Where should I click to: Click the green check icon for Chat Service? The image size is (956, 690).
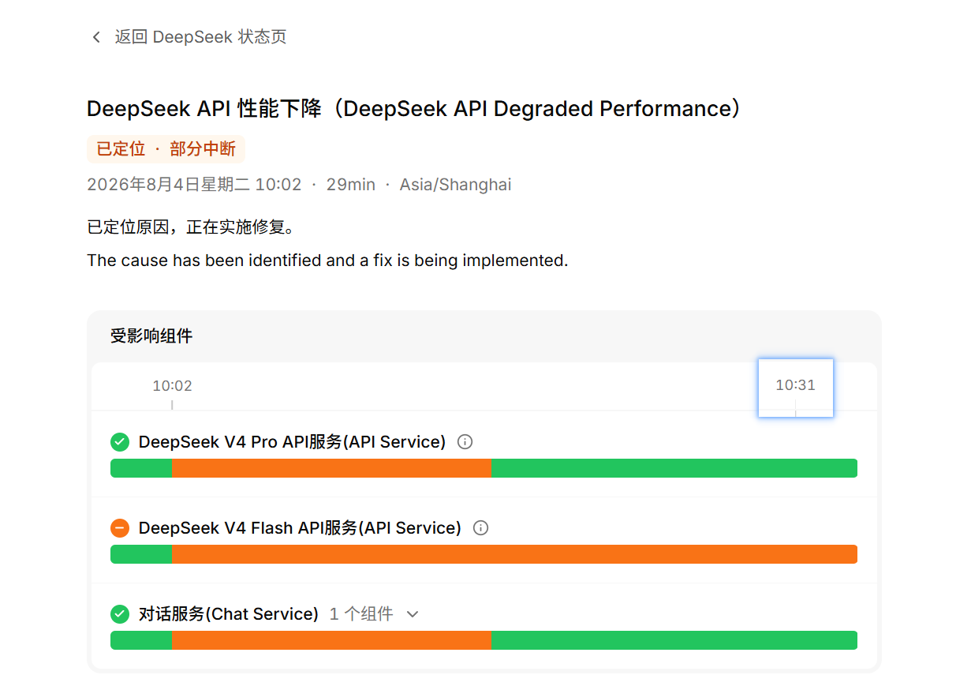120,614
